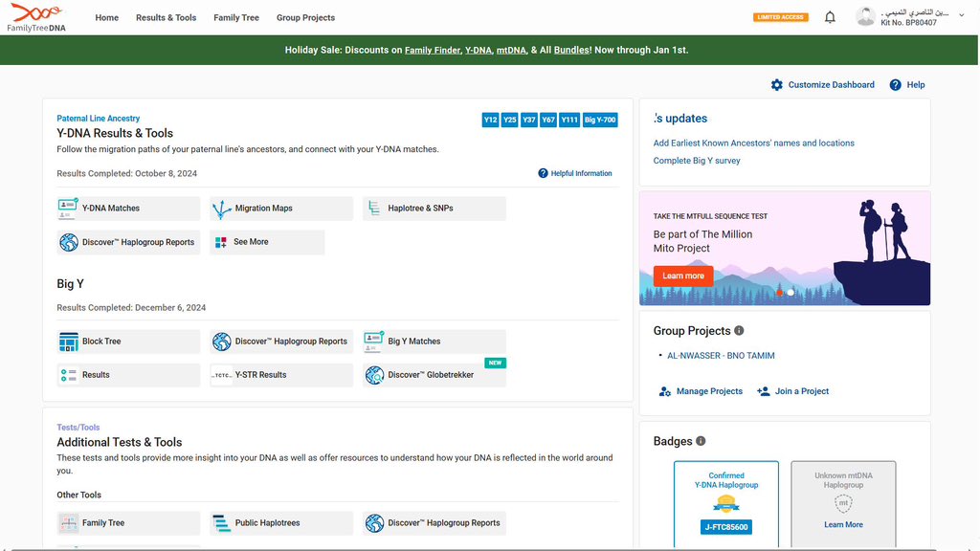Viewport: 980px width, 551px height.
Task: Expand the account dropdown chevron
Action: [961, 15]
